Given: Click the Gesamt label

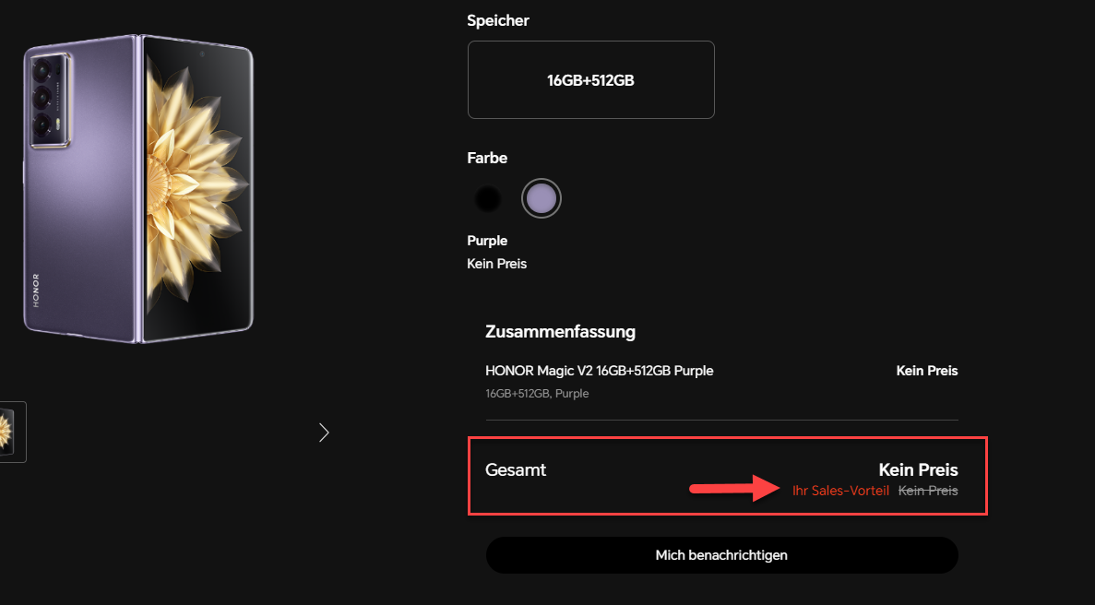Looking at the screenshot, I should click(516, 469).
